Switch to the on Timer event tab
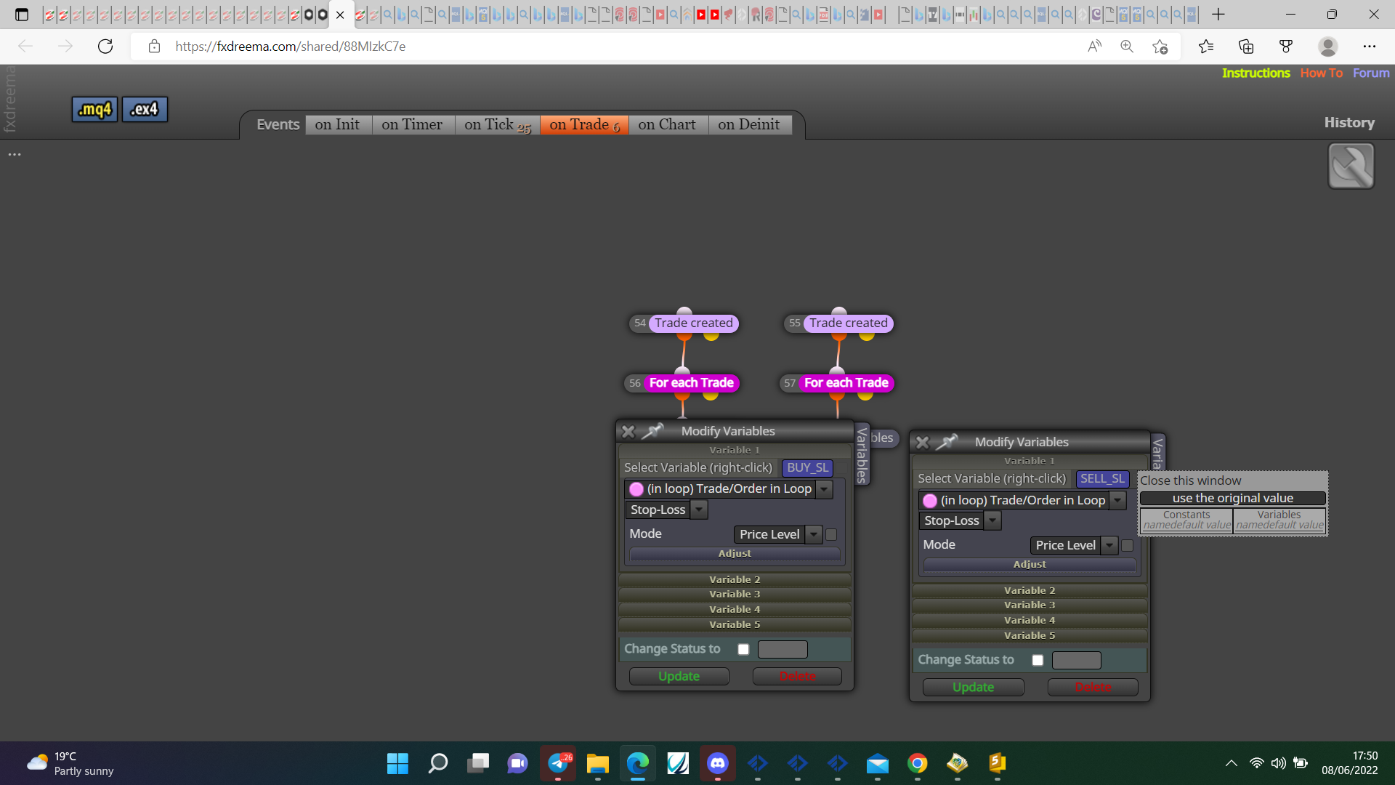Screen dimensions: 1395x785 coord(412,124)
